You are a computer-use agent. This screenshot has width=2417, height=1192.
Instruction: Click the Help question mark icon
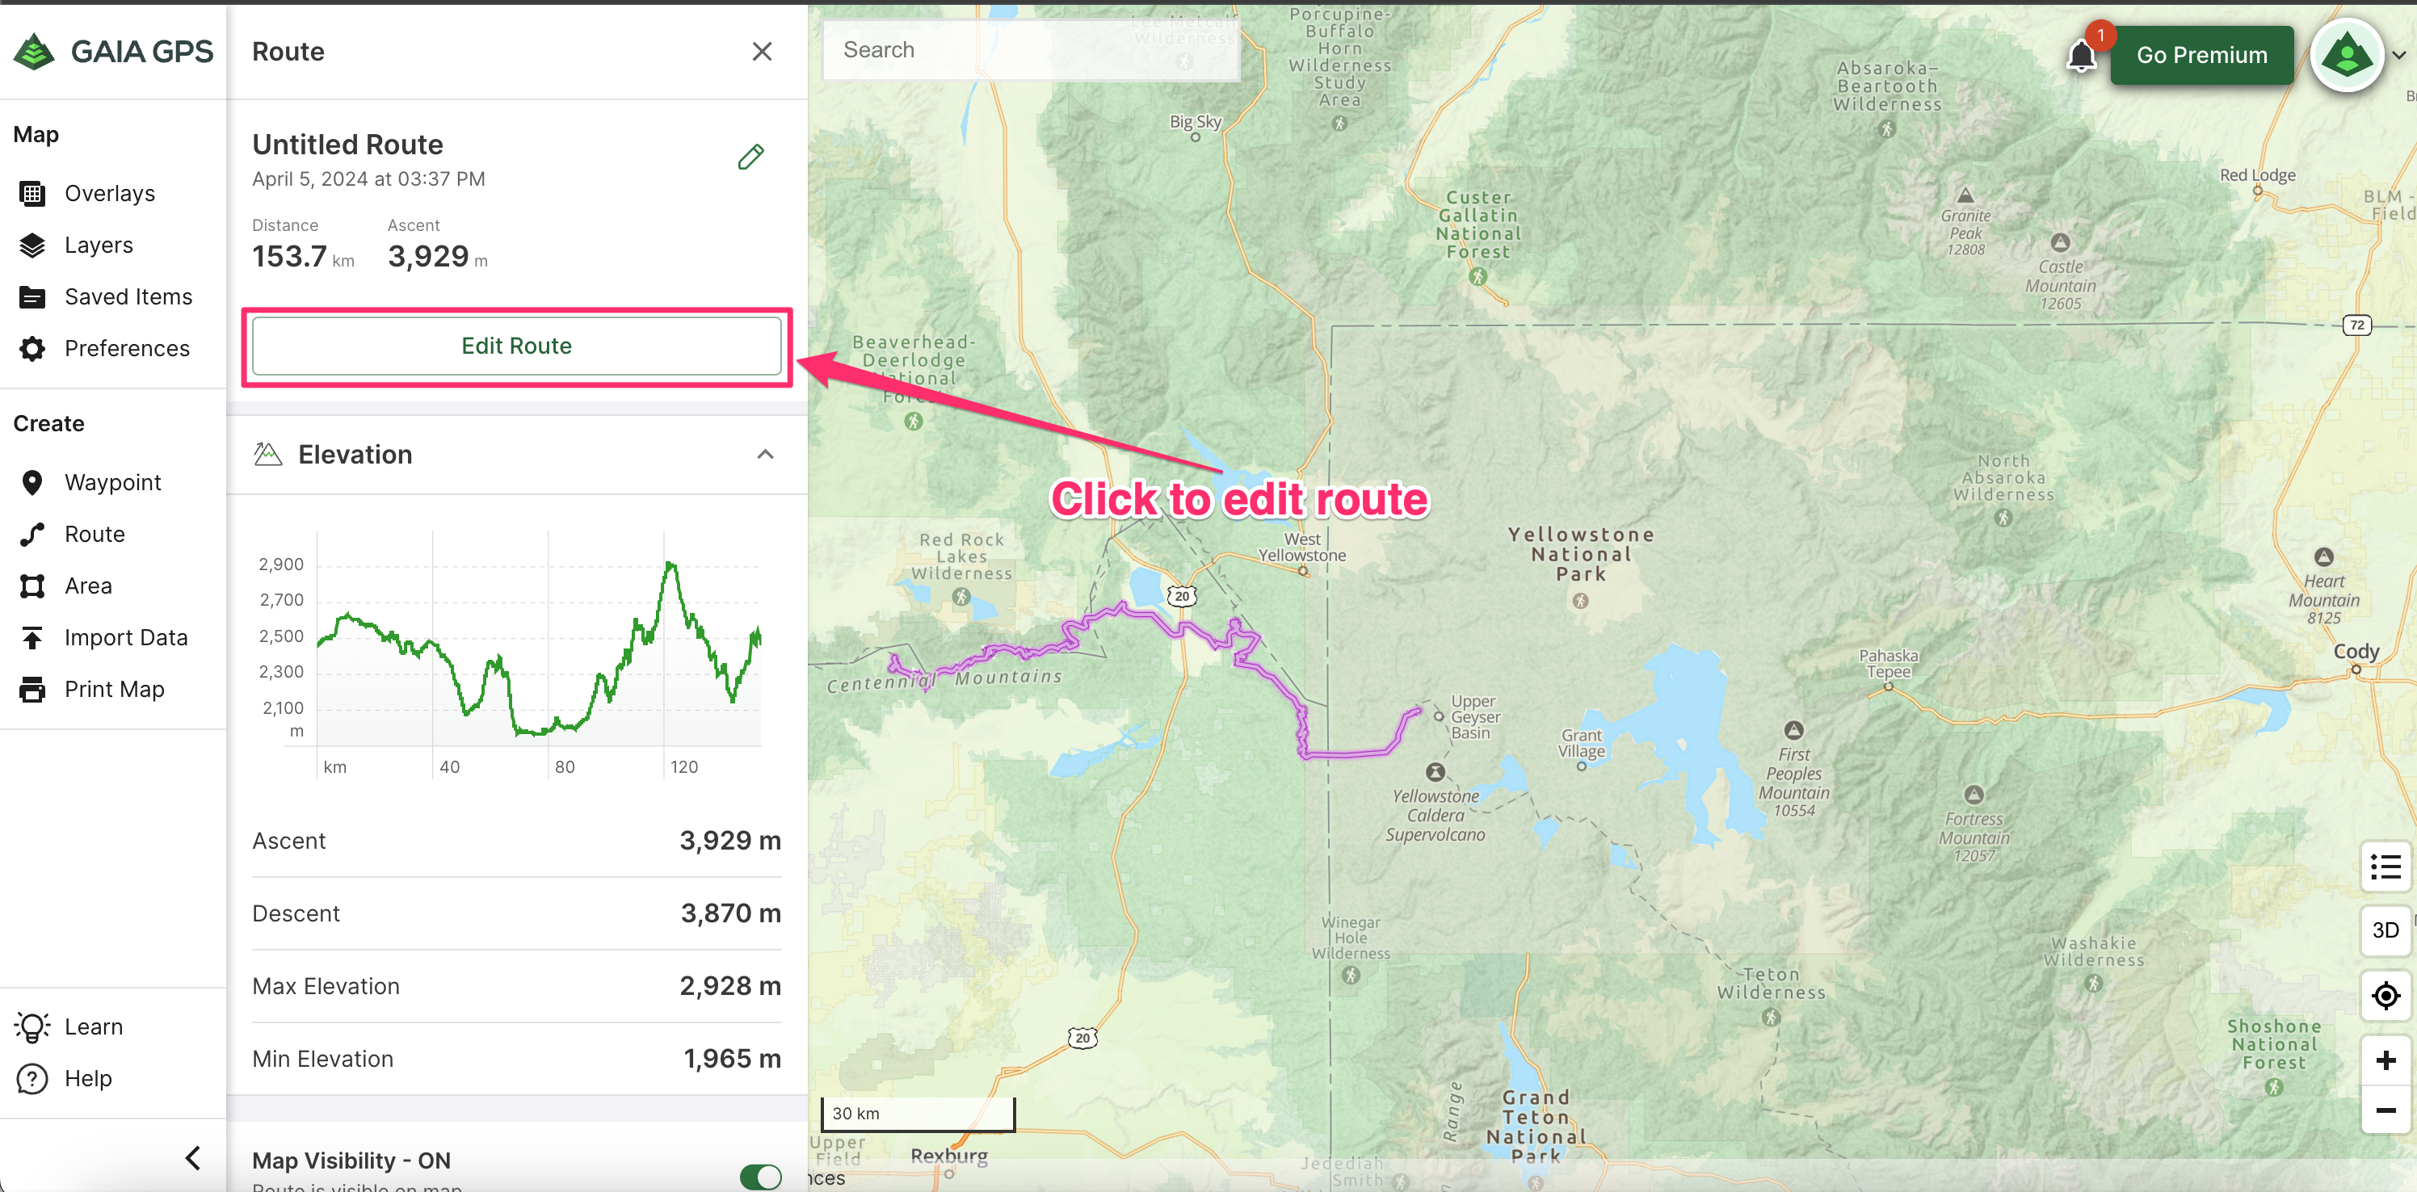[32, 1078]
